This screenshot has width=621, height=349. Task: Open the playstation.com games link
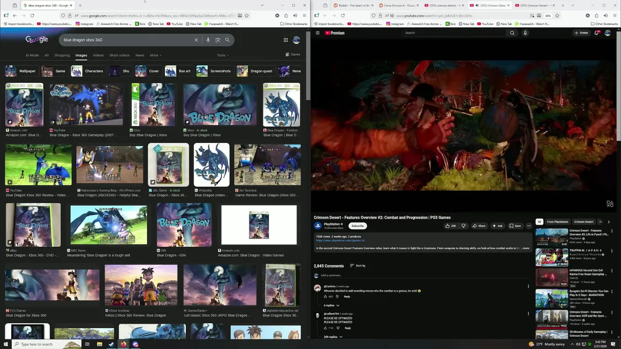(x=341, y=240)
